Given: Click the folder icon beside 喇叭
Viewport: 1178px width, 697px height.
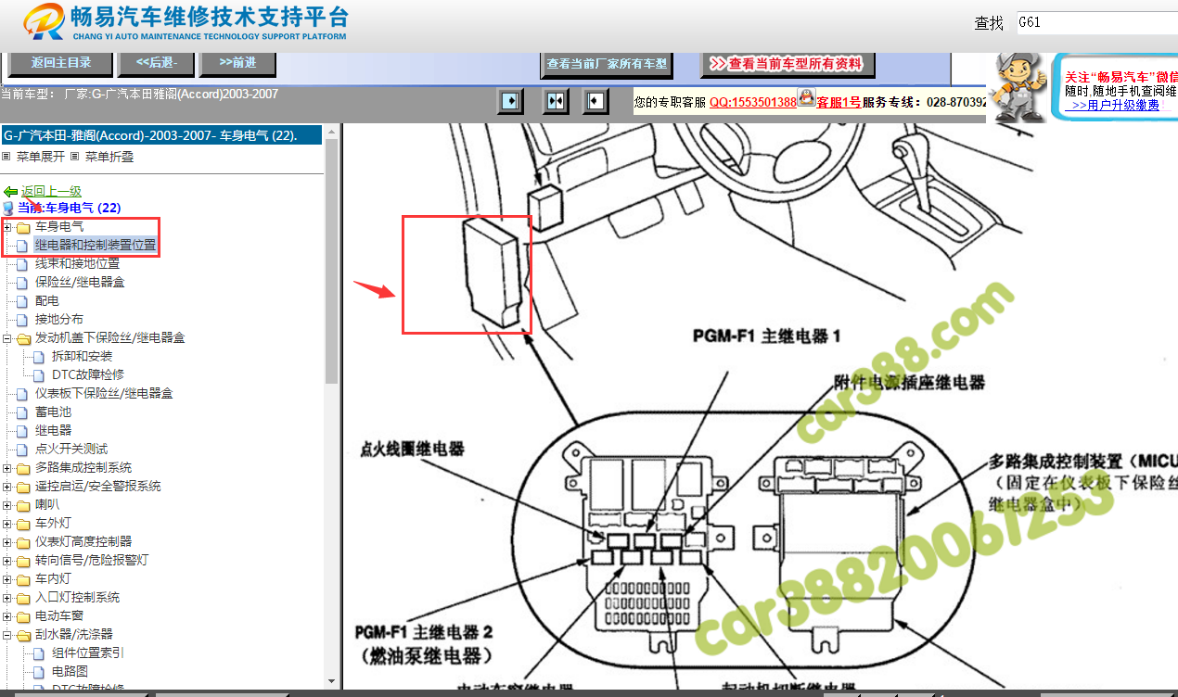Looking at the screenshot, I should click(23, 505).
